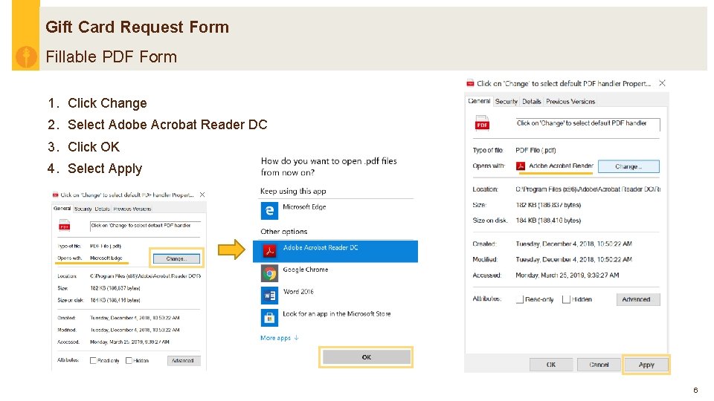714x401 pixels.
Task: Click '184 KB (188,416 bytes)' in right dialog
Action: [548, 221]
